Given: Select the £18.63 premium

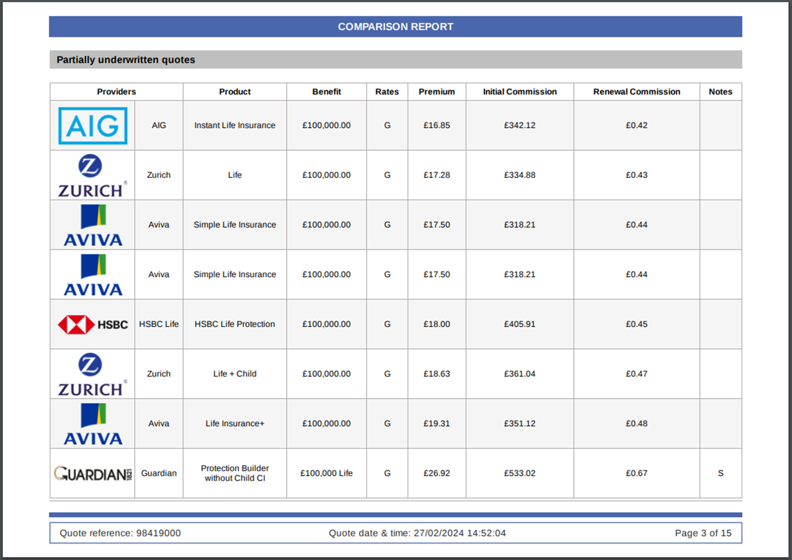Looking at the screenshot, I should coord(437,374).
